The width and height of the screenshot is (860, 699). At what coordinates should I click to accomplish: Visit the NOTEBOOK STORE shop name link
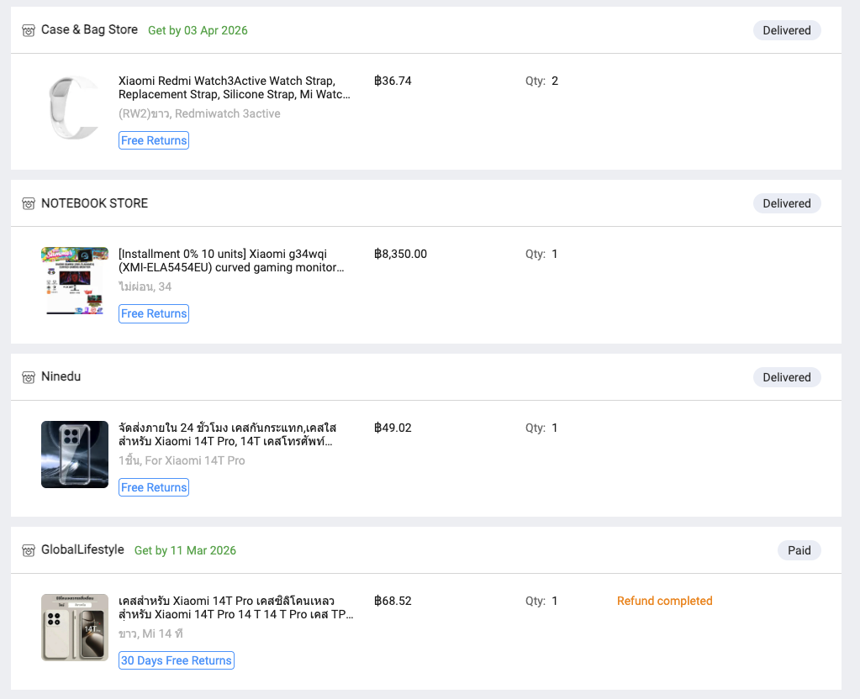tap(94, 203)
